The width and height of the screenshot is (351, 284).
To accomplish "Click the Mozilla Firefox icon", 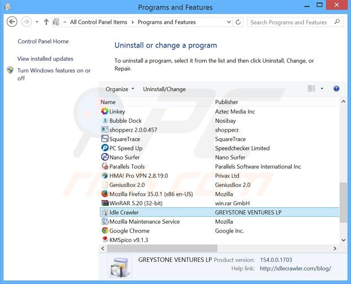I will point(104,194).
